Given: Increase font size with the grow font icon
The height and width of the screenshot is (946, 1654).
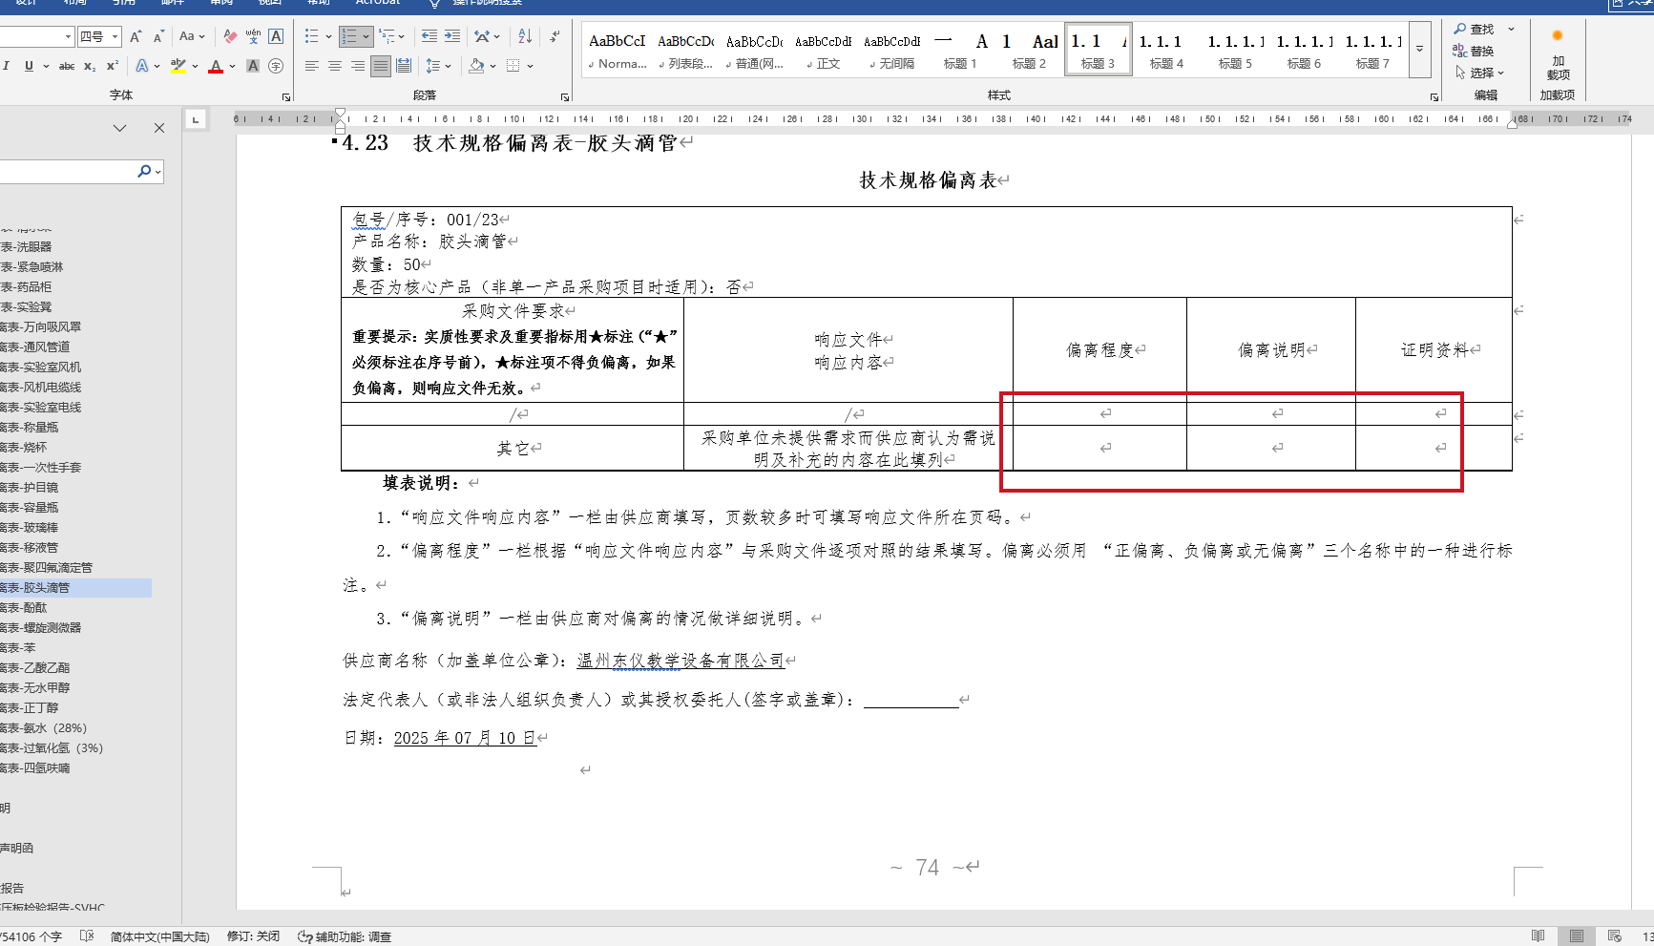Looking at the screenshot, I should click(136, 36).
